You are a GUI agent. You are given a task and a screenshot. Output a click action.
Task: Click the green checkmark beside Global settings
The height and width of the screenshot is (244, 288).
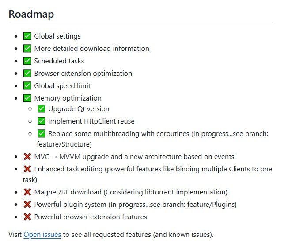[x=27, y=36]
